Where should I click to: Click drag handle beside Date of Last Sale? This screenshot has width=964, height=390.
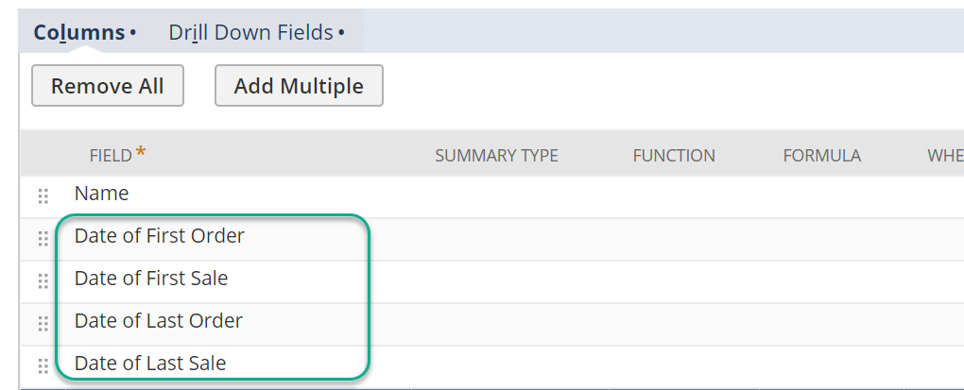43,365
